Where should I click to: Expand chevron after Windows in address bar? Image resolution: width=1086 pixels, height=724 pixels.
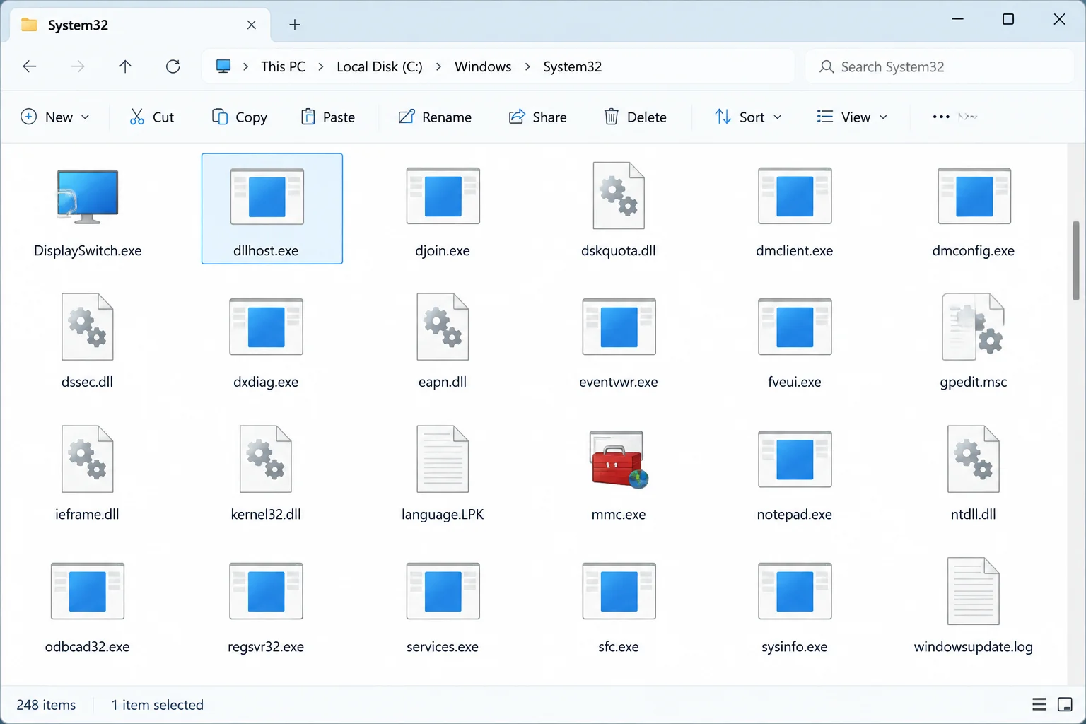click(527, 66)
